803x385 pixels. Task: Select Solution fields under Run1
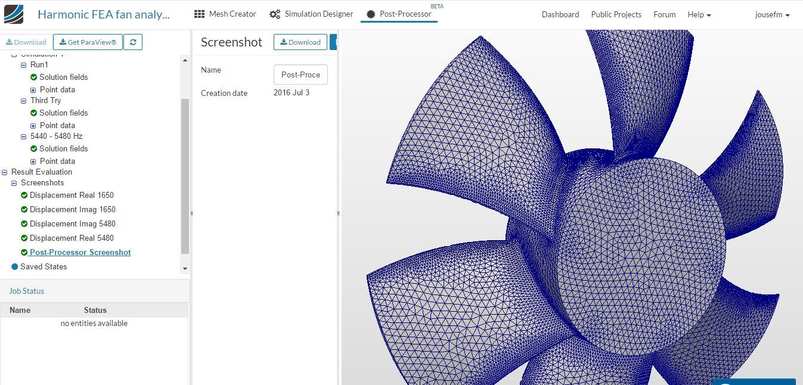[x=64, y=77]
